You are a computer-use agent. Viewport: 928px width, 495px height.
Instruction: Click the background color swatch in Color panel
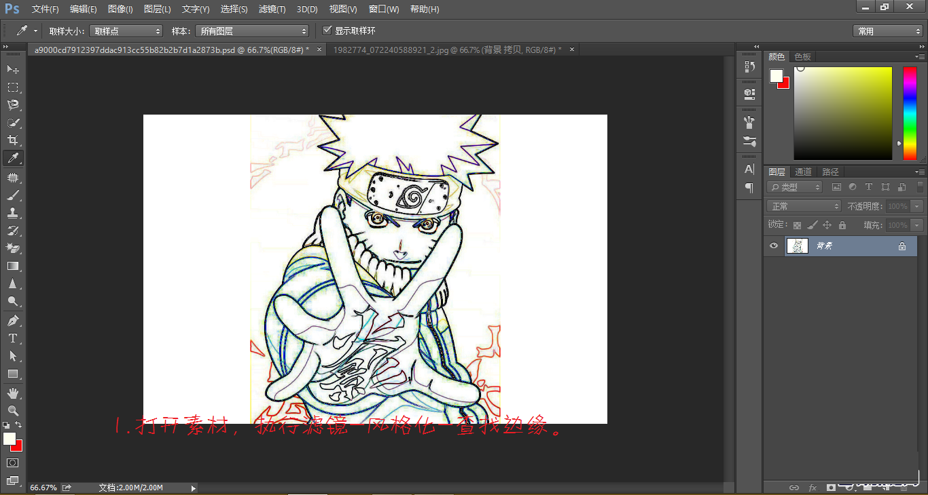784,83
